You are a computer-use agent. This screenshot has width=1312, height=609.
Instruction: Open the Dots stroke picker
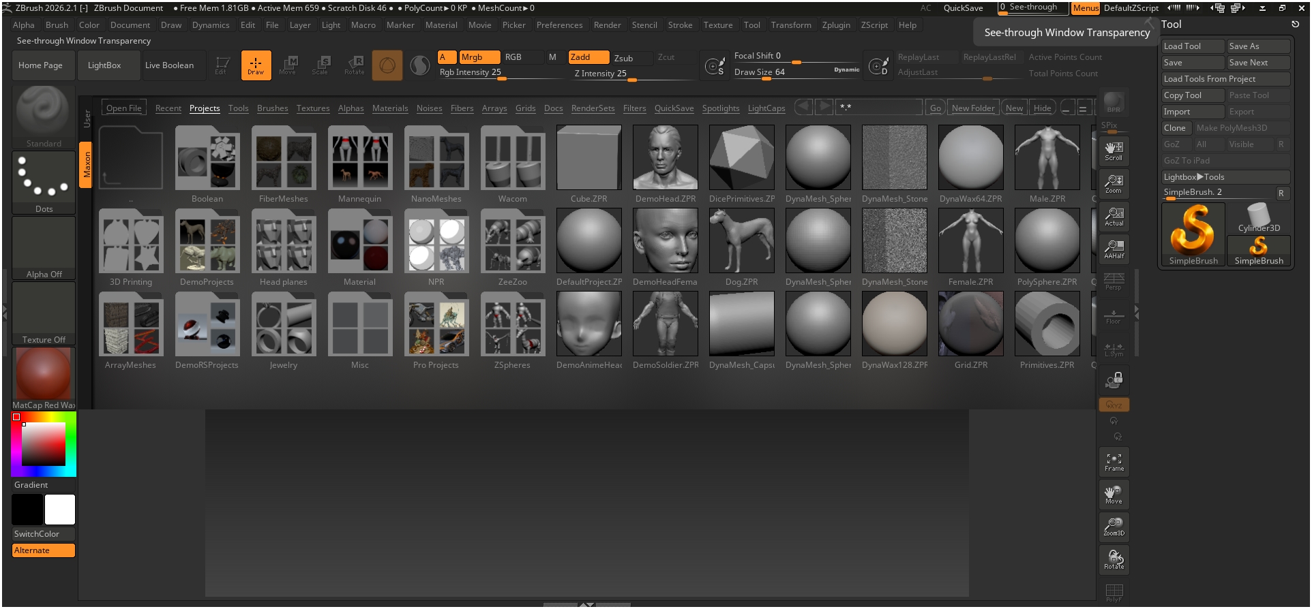click(x=44, y=183)
